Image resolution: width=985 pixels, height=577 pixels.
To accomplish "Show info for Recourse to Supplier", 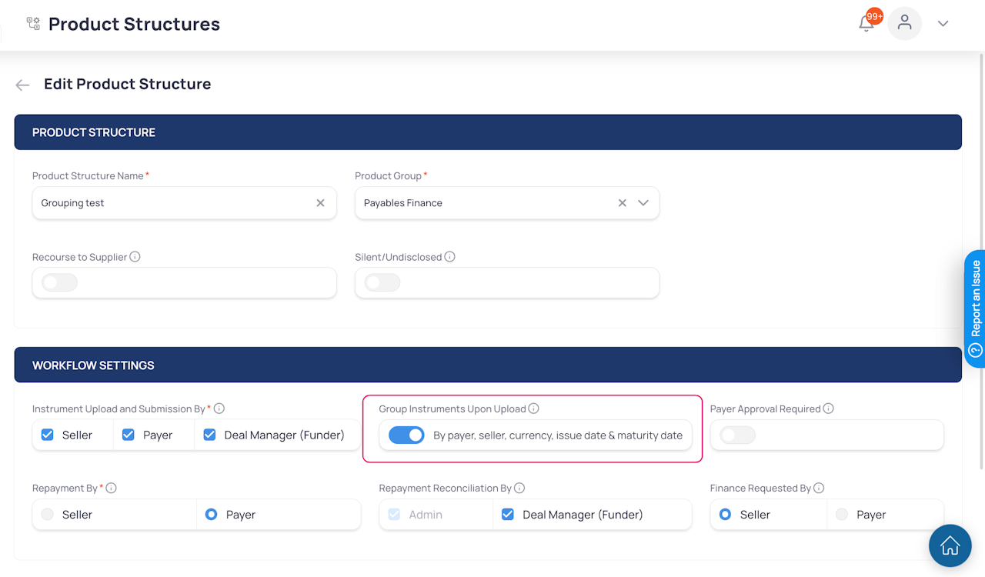I will [x=135, y=257].
